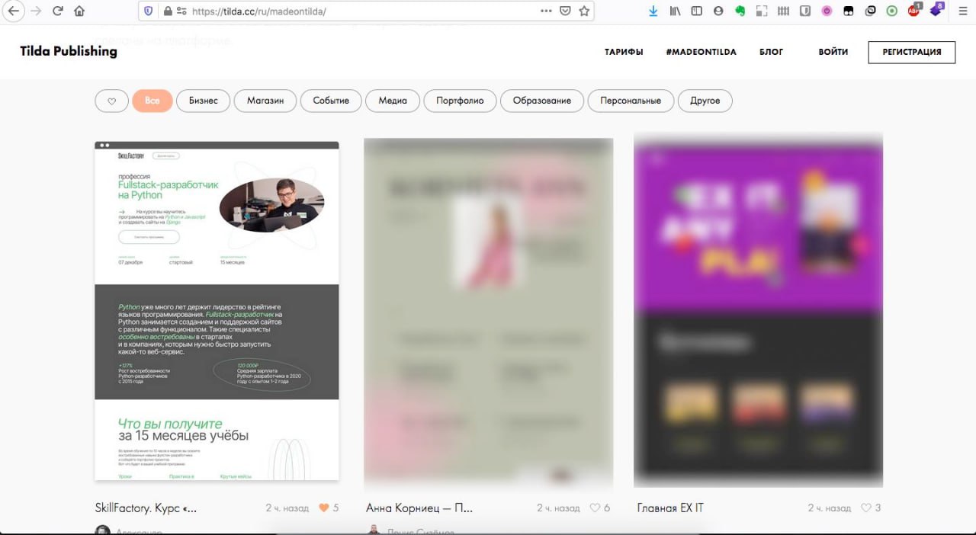The image size is (976, 535).
Task: Switch to the Портфолио category filter
Action: [x=460, y=101]
